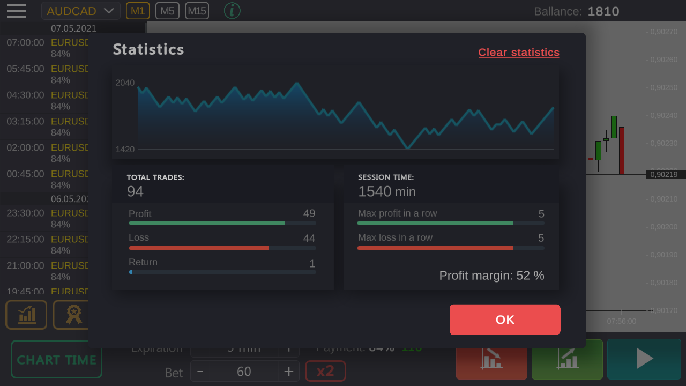Toggle the M1 timeframe
Screen dimensions: 686x386
click(x=138, y=10)
